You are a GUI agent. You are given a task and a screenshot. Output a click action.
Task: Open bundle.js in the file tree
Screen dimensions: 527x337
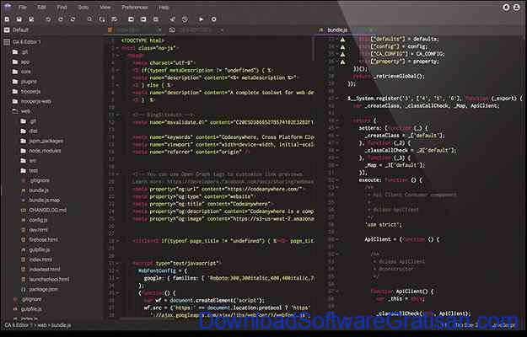pyautogui.click(x=35, y=190)
